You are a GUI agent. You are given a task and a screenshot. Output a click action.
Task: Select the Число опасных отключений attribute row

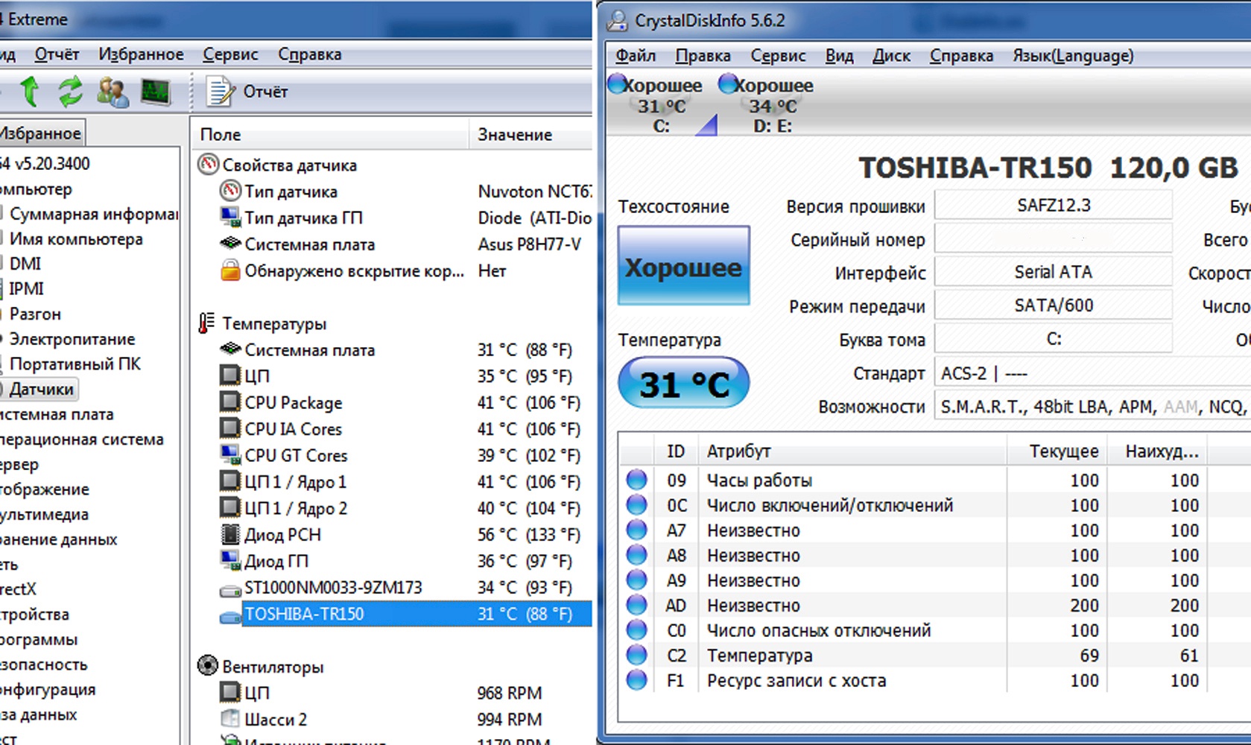(935, 630)
